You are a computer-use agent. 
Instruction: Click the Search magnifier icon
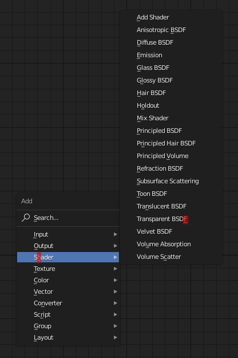tap(26, 218)
